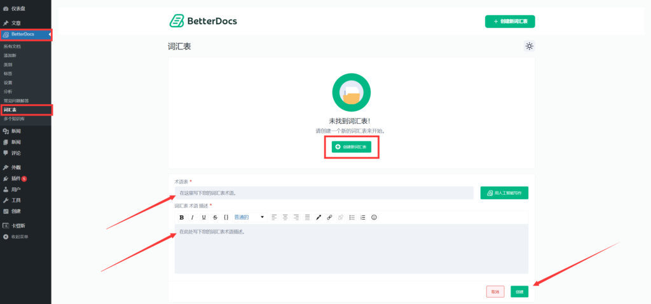This screenshot has width=651, height=304.
Task: Click the red 5 badge on 插件
Action: tap(24, 179)
